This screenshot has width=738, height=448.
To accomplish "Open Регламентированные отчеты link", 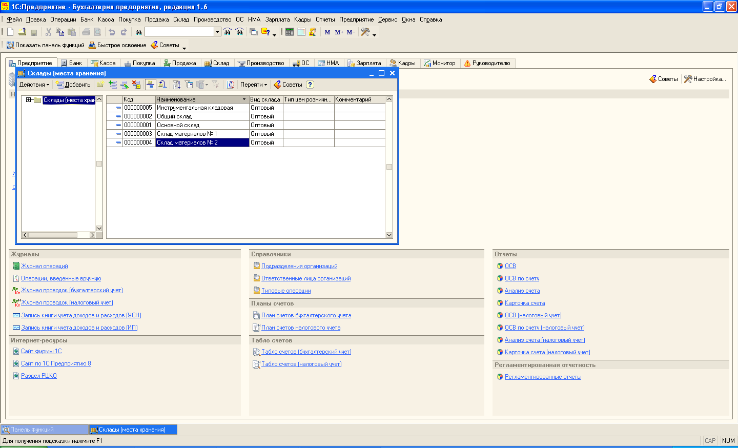I will click(543, 377).
